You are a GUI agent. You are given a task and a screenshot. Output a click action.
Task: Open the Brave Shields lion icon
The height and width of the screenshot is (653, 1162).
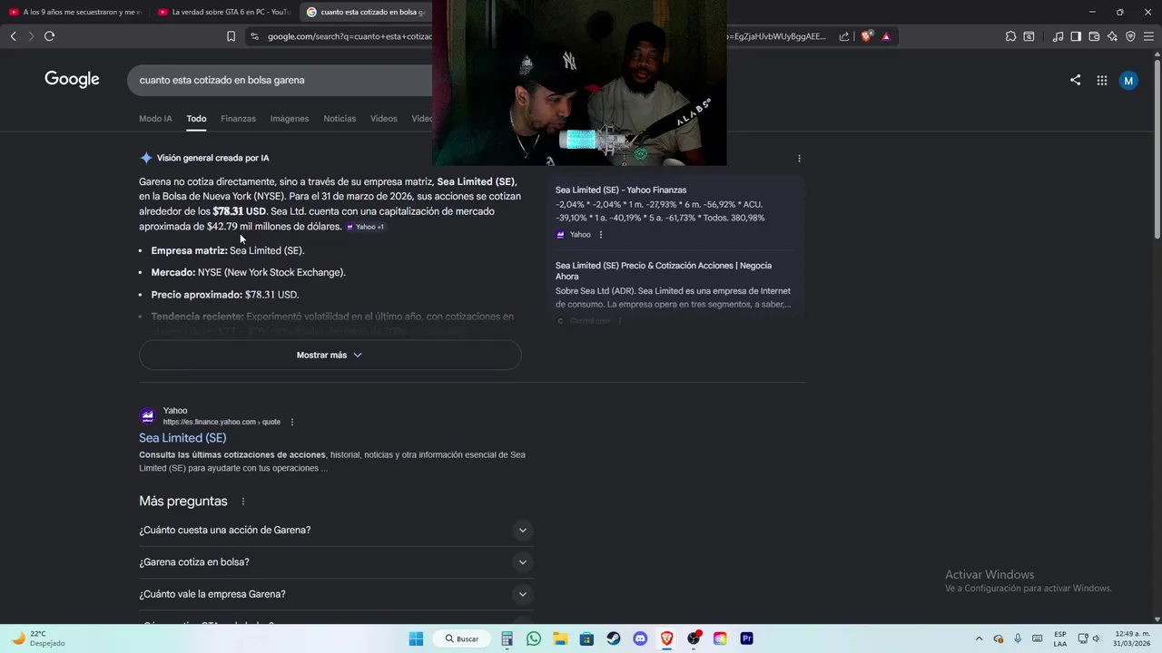(x=867, y=36)
